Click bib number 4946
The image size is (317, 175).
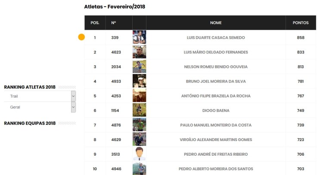[116, 169]
